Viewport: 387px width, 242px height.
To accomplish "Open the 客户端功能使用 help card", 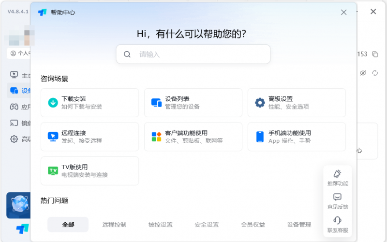I will [x=193, y=137].
